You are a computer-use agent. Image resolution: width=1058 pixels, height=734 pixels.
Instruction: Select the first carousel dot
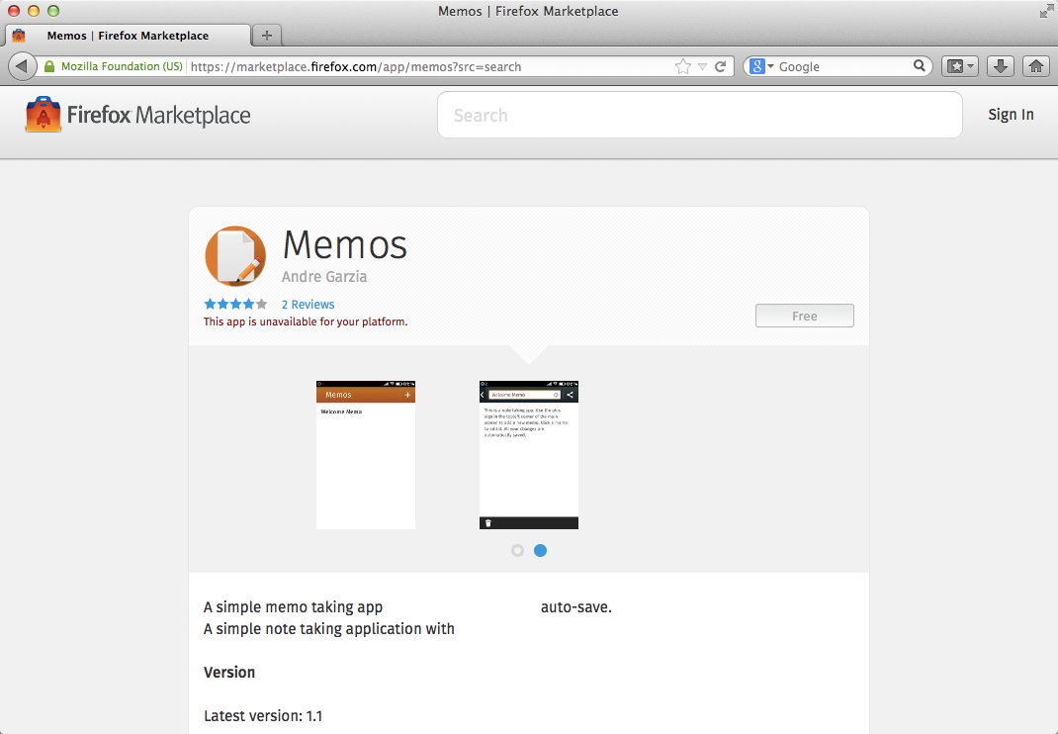pyautogui.click(x=517, y=550)
